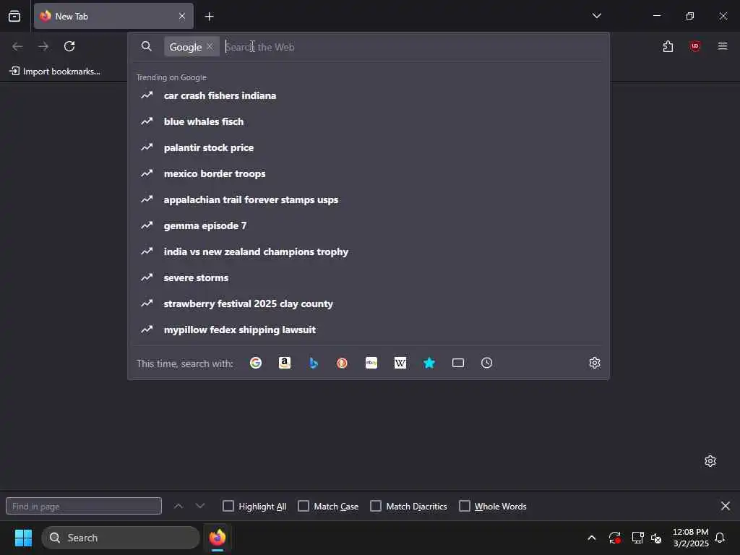740x555 pixels.
Task: Search this time with DuckDuckGo icon
Action: point(342,363)
